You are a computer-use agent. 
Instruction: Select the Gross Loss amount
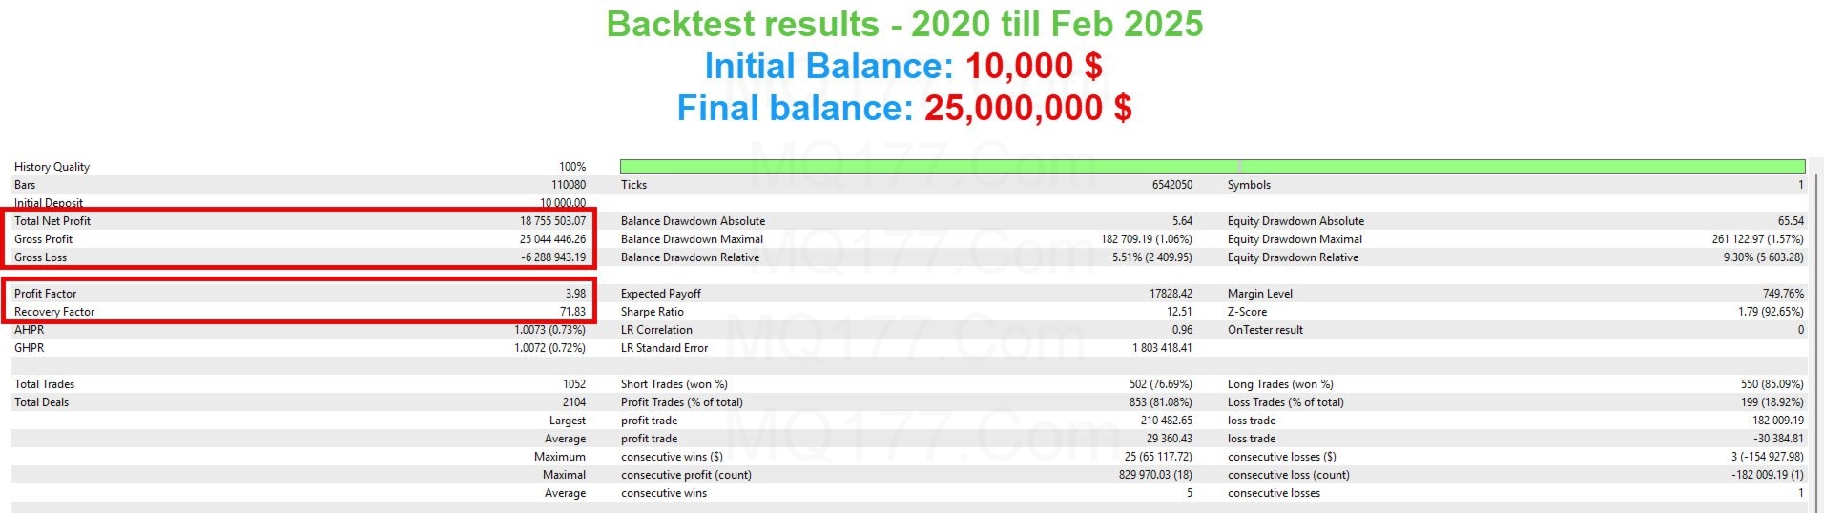pos(553,257)
